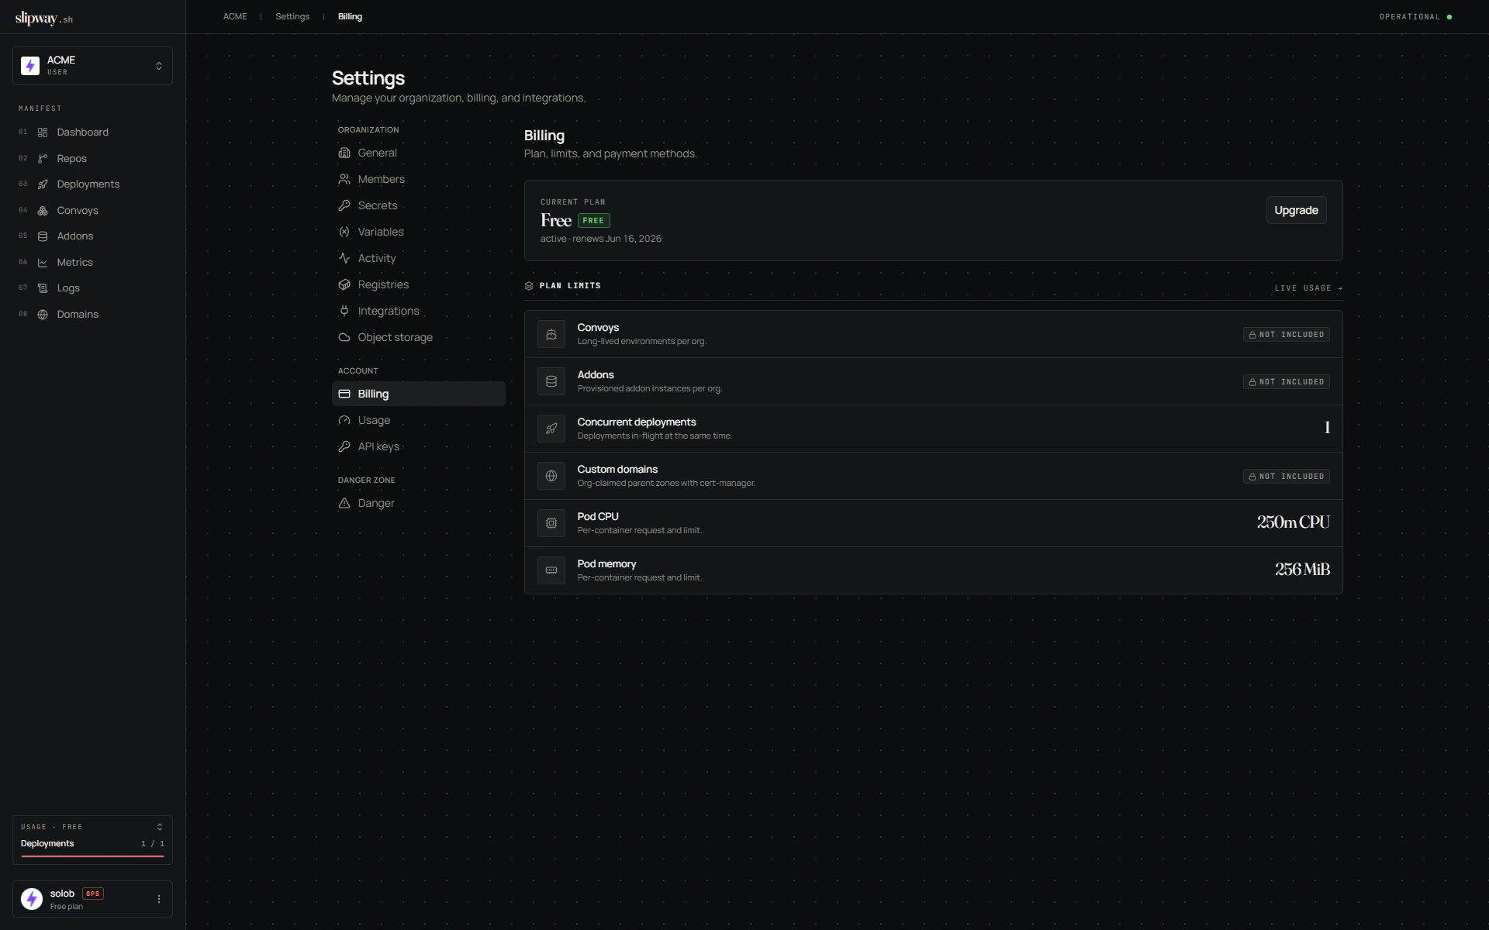Click the slipway.sh logo

(44, 18)
